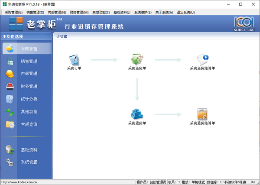Open the 采购进货单 purchase receipt icon
This screenshot has height=185, width=260.
pos(137,59)
